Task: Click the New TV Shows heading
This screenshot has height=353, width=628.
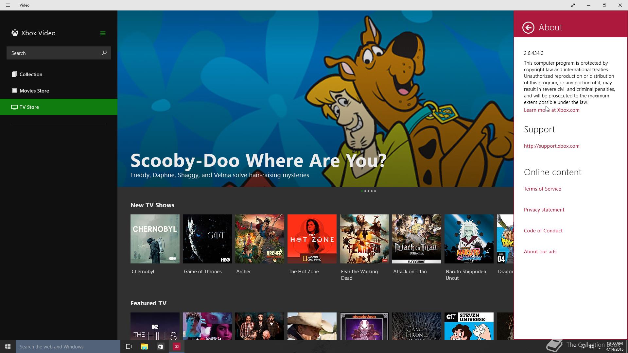Action: (152, 205)
